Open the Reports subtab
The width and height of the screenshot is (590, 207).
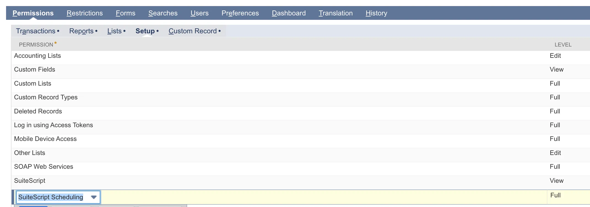coord(83,31)
